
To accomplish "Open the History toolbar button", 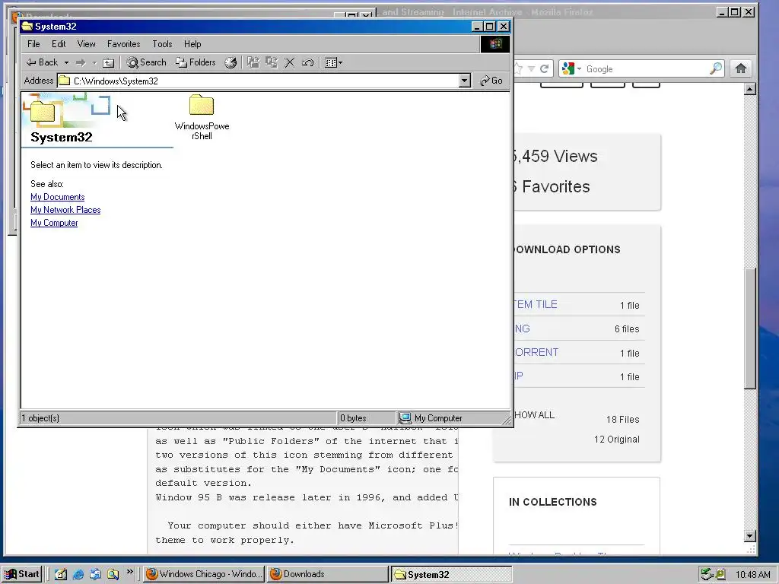I will coord(231,62).
